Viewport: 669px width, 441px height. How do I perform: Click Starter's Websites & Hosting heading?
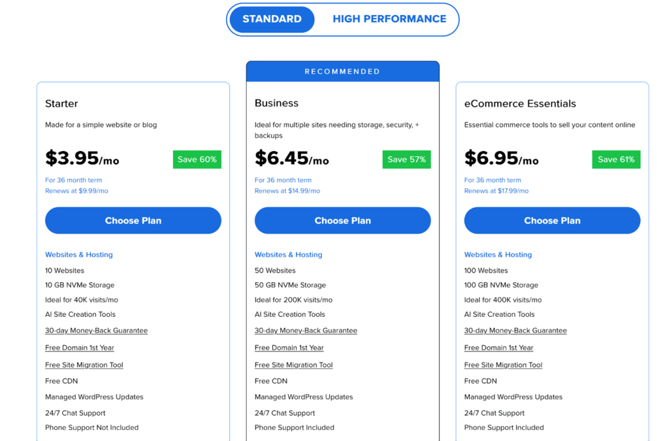(x=79, y=255)
